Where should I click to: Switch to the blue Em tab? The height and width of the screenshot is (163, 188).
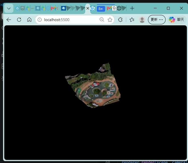click(x=101, y=9)
